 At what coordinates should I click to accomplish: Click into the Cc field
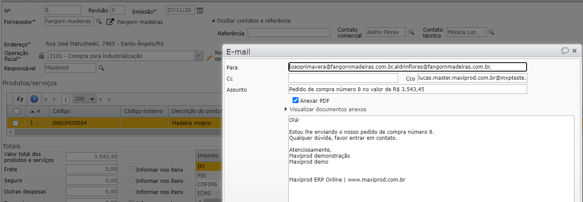coord(343,78)
